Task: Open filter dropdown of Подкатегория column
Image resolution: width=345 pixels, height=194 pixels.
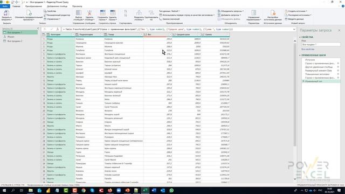Action: click(x=102, y=34)
